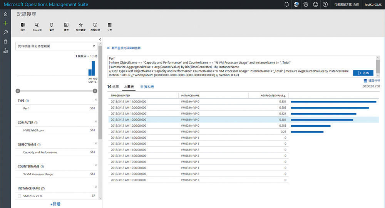
Task: Remove the COUNTERNAME filter section
Action: [x=96, y=165]
